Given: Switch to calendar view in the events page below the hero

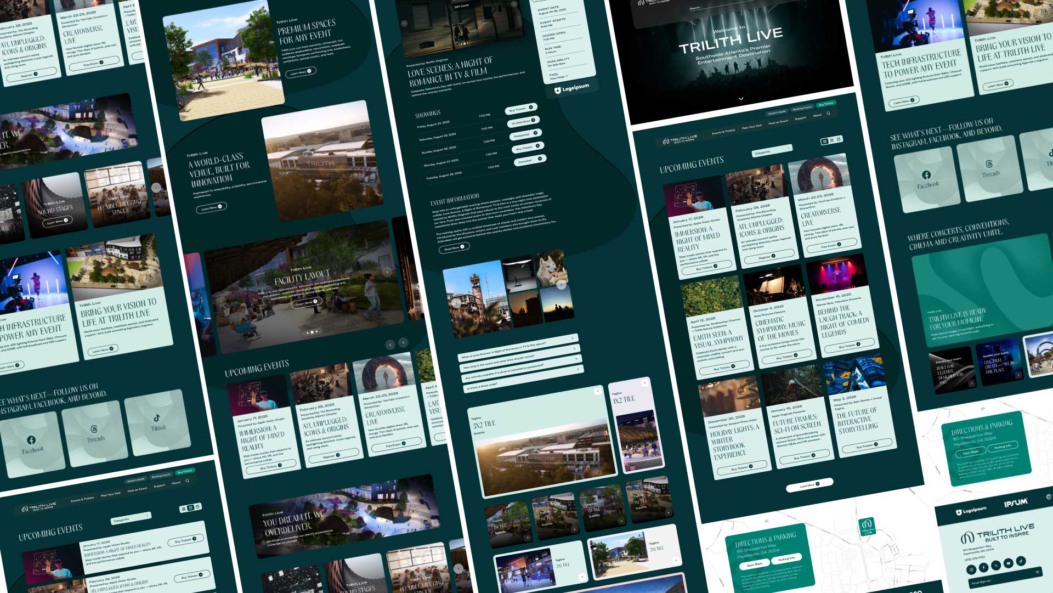Looking at the screenshot, I should point(839,139).
